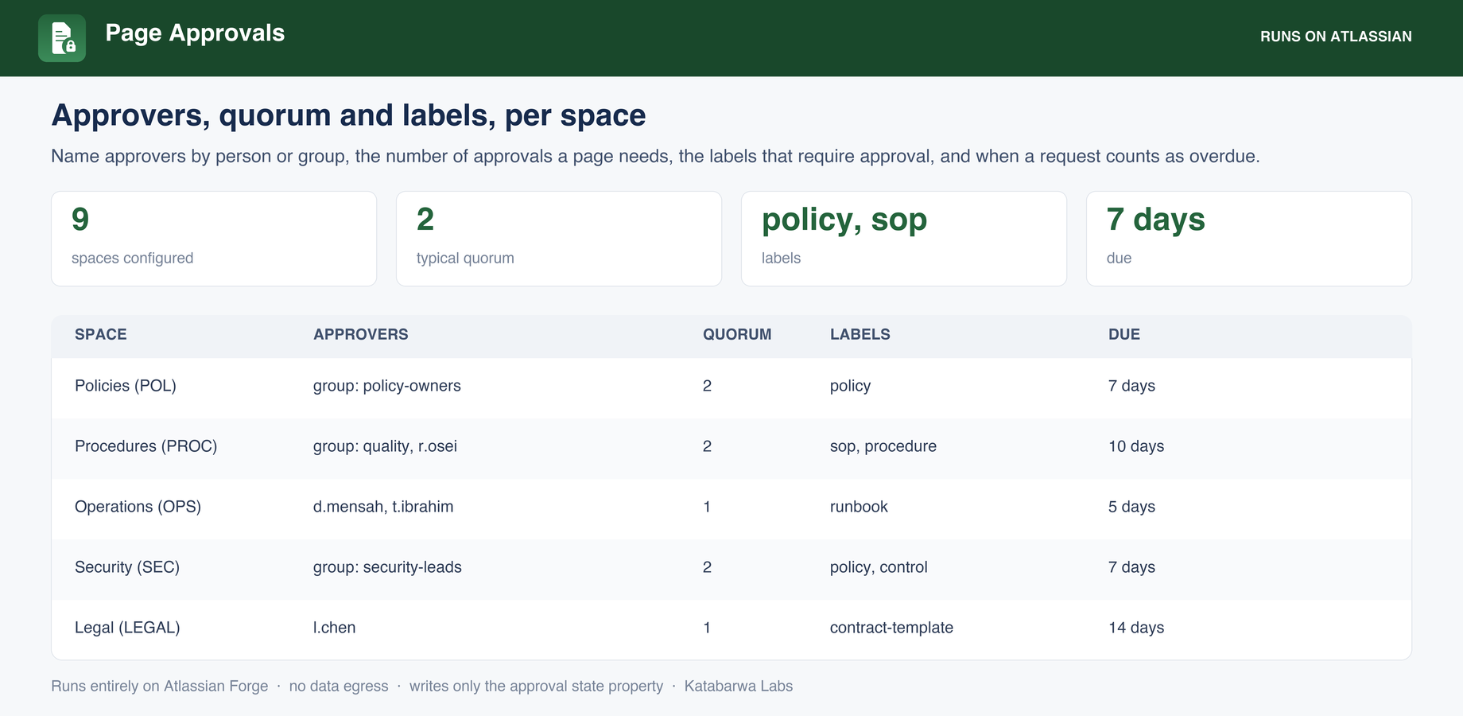Click the '5 days' due cell
The image size is (1463, 716).
[x=1131, y=507]
